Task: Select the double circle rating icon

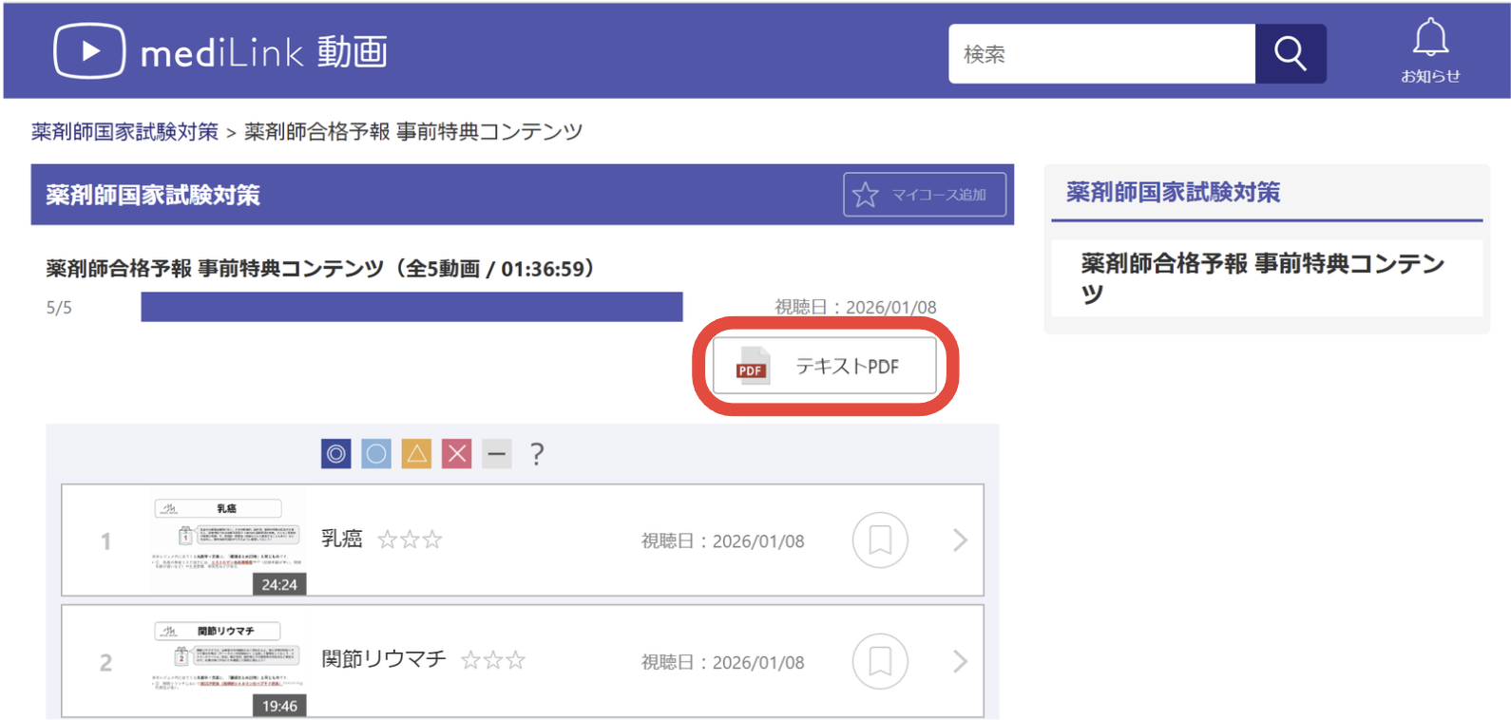Action: [335, 454]
